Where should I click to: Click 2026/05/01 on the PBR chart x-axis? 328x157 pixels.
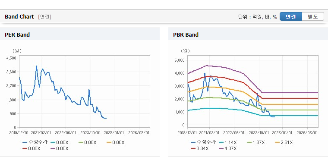tap(307, 133)
